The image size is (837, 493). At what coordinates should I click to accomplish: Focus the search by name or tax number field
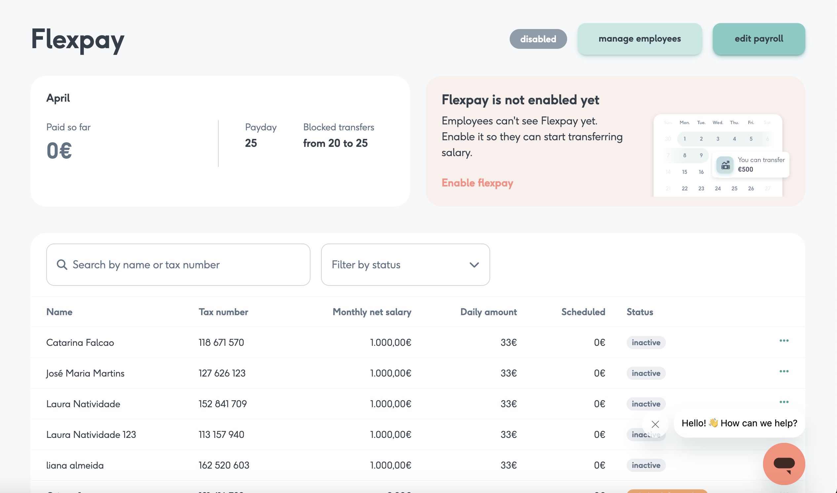point(178,264)
